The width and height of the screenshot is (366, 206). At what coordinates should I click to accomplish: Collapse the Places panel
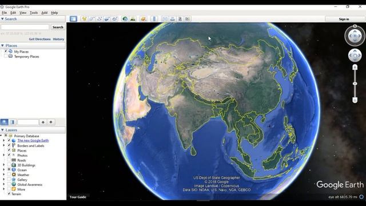point(2,46)
